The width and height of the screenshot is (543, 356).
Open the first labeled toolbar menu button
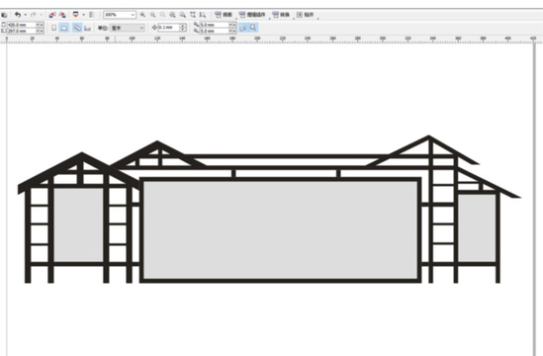coord(224,15)
